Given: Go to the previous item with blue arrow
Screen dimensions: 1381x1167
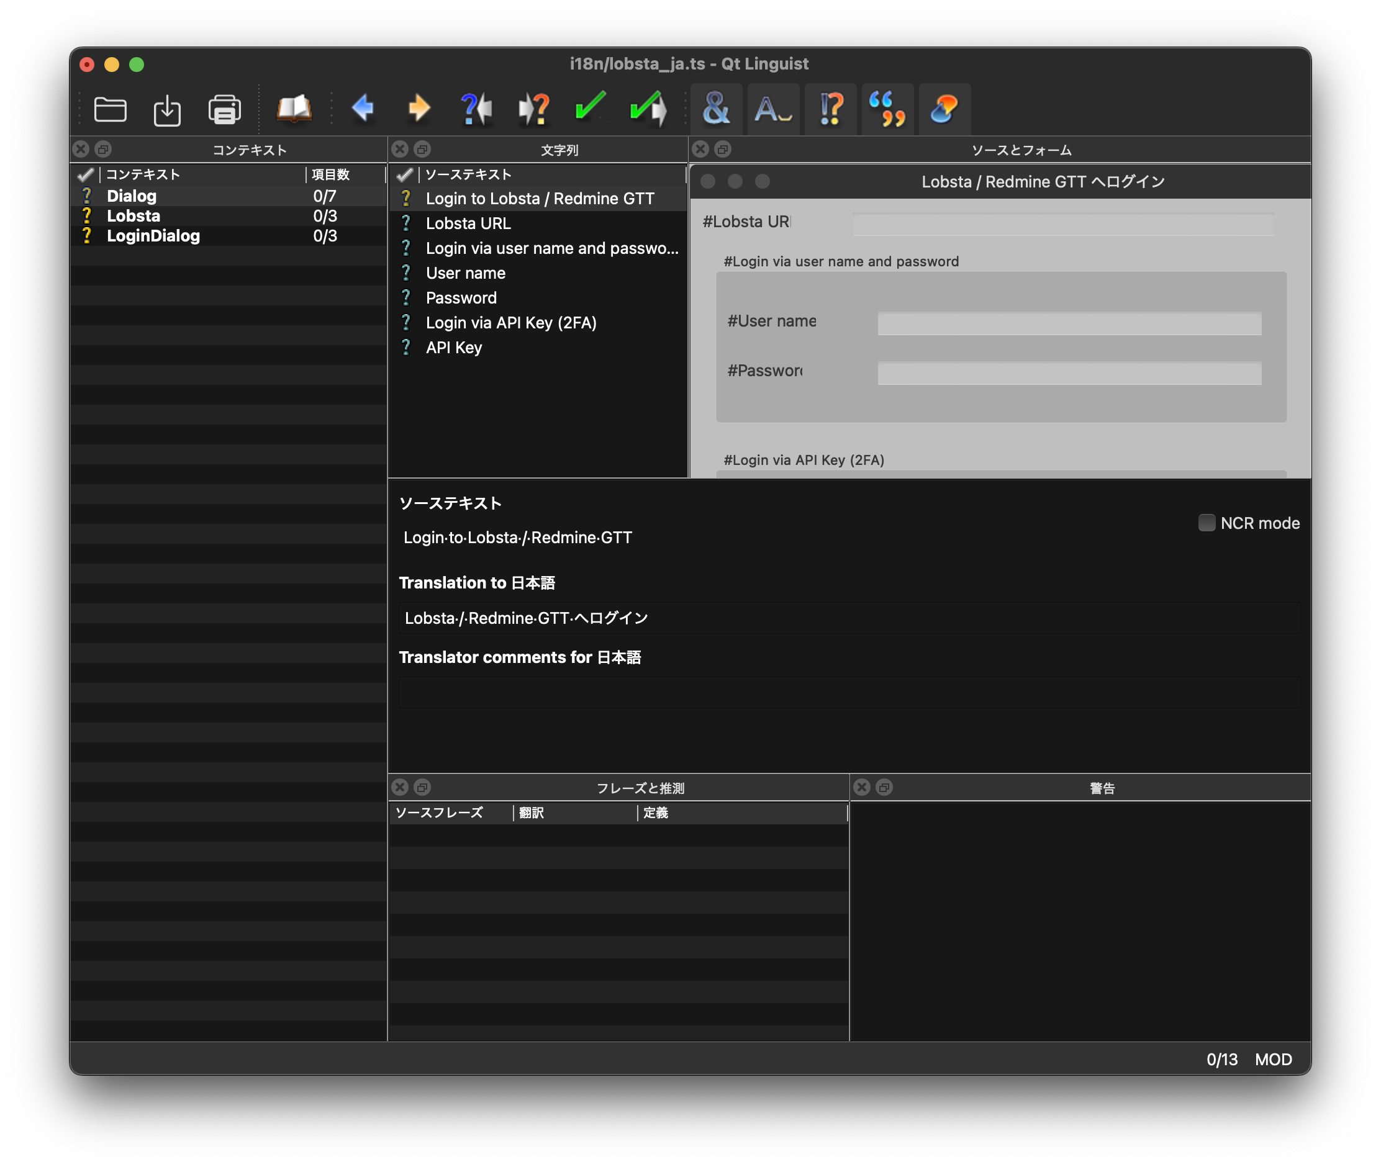Looking at the screenshot, I should tap(363, 108).
